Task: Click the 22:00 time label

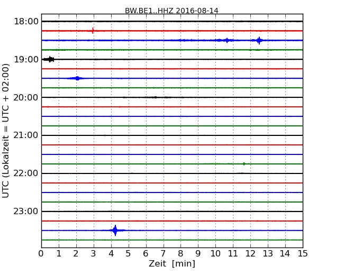Action: [x=26, y=173]
